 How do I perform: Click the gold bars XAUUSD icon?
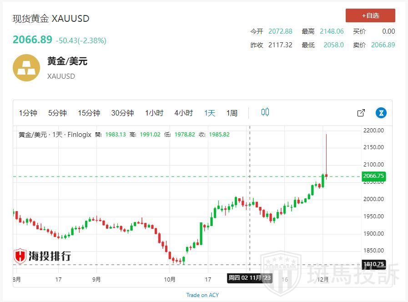(26, 68)
